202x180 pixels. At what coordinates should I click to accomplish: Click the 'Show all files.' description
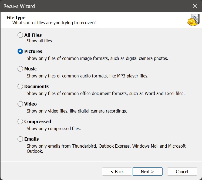click(40, 41)
